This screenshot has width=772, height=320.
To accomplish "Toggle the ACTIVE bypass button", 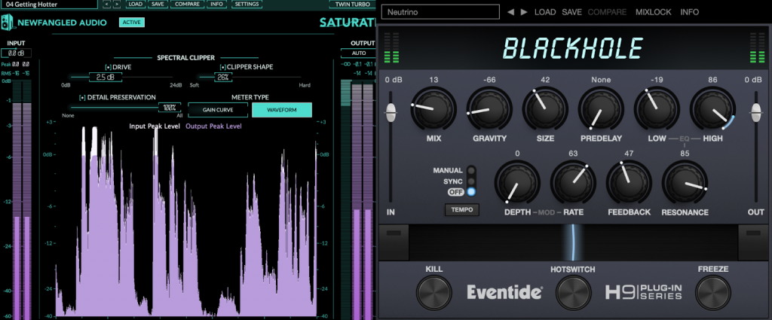I will pos(131,22).
